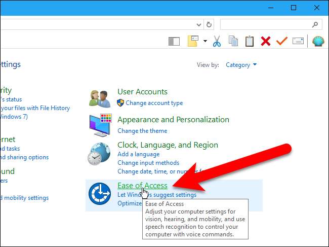The width and height of the screenshot is (329, 247).
Task: Click the red X Delete icon
Action: [266, 41]
